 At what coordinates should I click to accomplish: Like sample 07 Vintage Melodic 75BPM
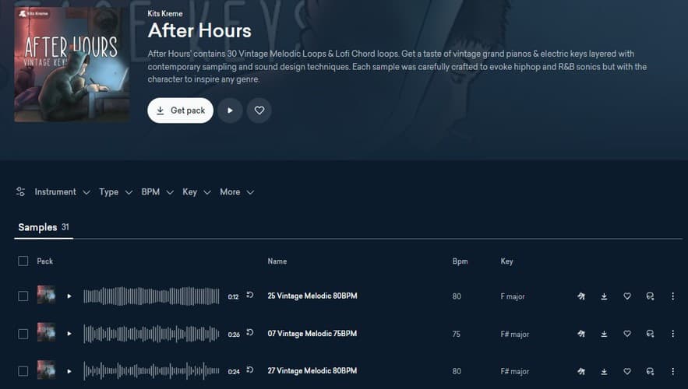point(627,334)
